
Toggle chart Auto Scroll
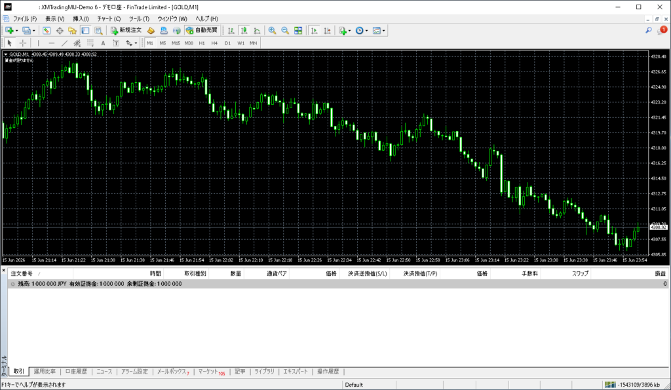(314, 30)
